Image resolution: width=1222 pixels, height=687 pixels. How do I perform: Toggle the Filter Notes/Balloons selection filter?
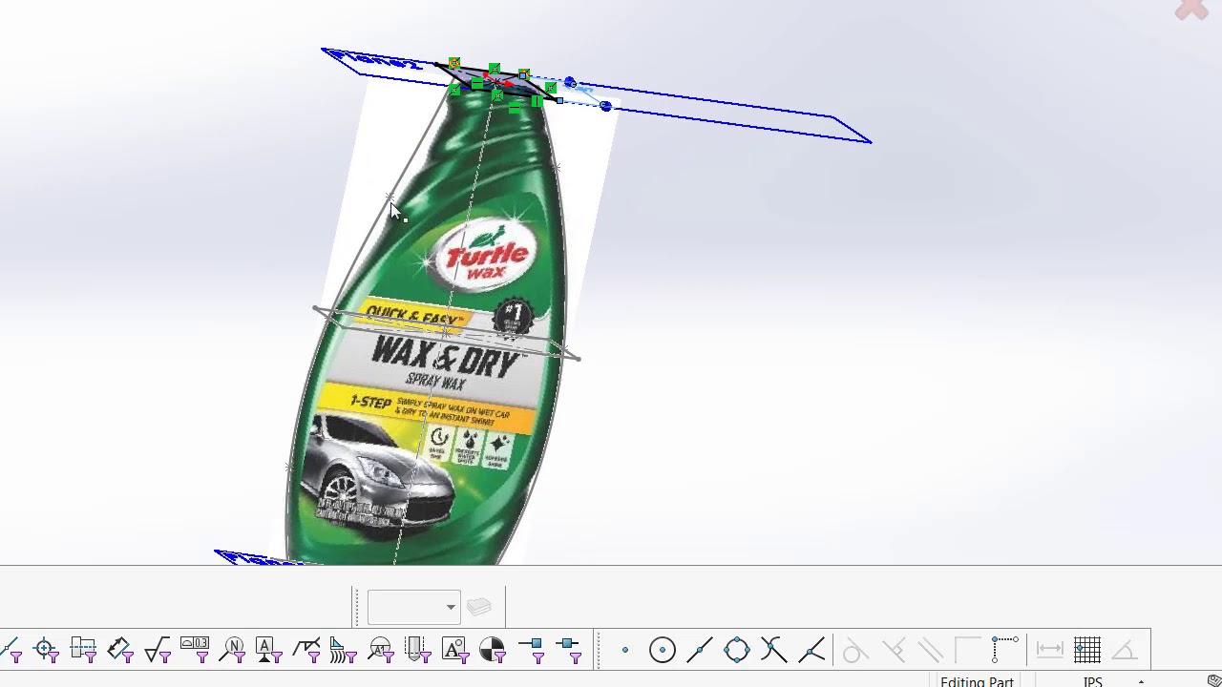tap(232, 651)
